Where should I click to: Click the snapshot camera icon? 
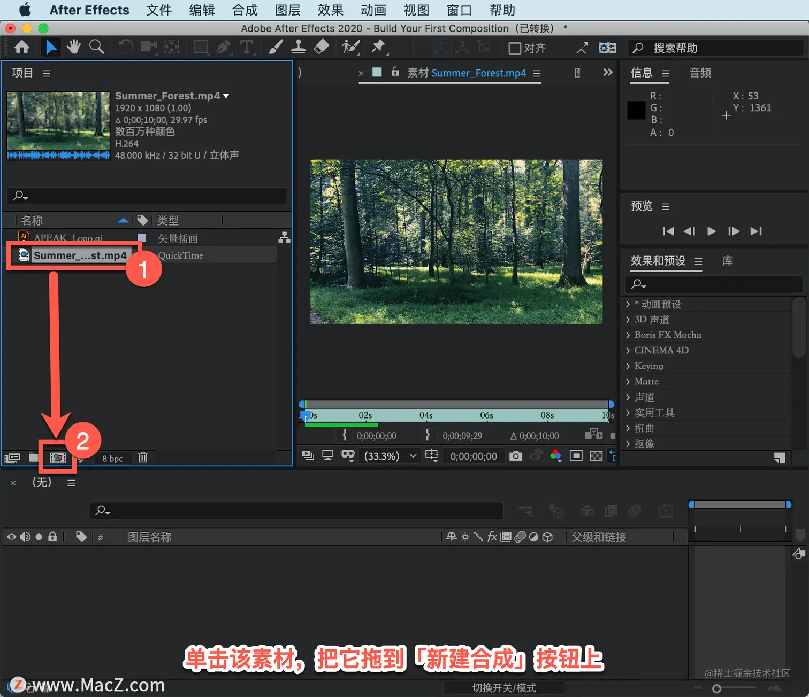coord(516,456)
